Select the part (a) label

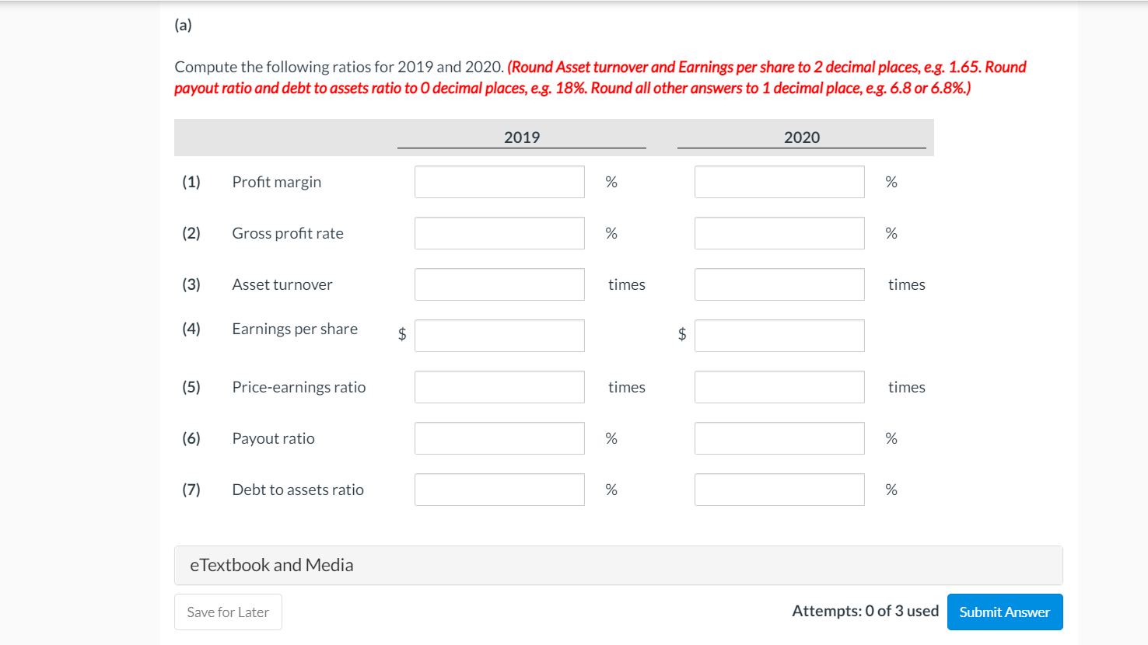coord(184,24)
